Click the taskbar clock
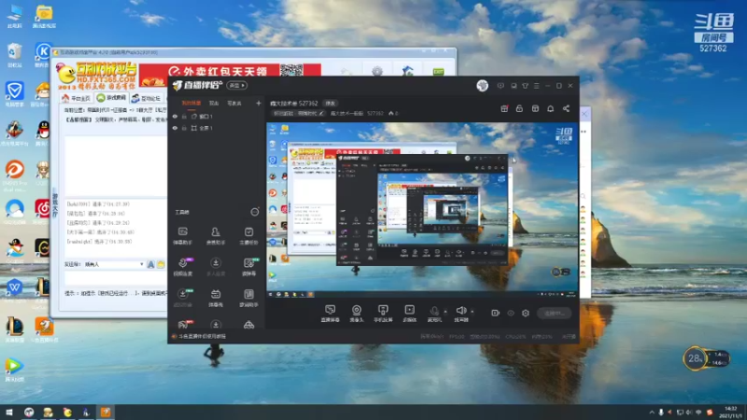Image resolution: width=747 pixels, height=420 pixels. tap(730, 413)
